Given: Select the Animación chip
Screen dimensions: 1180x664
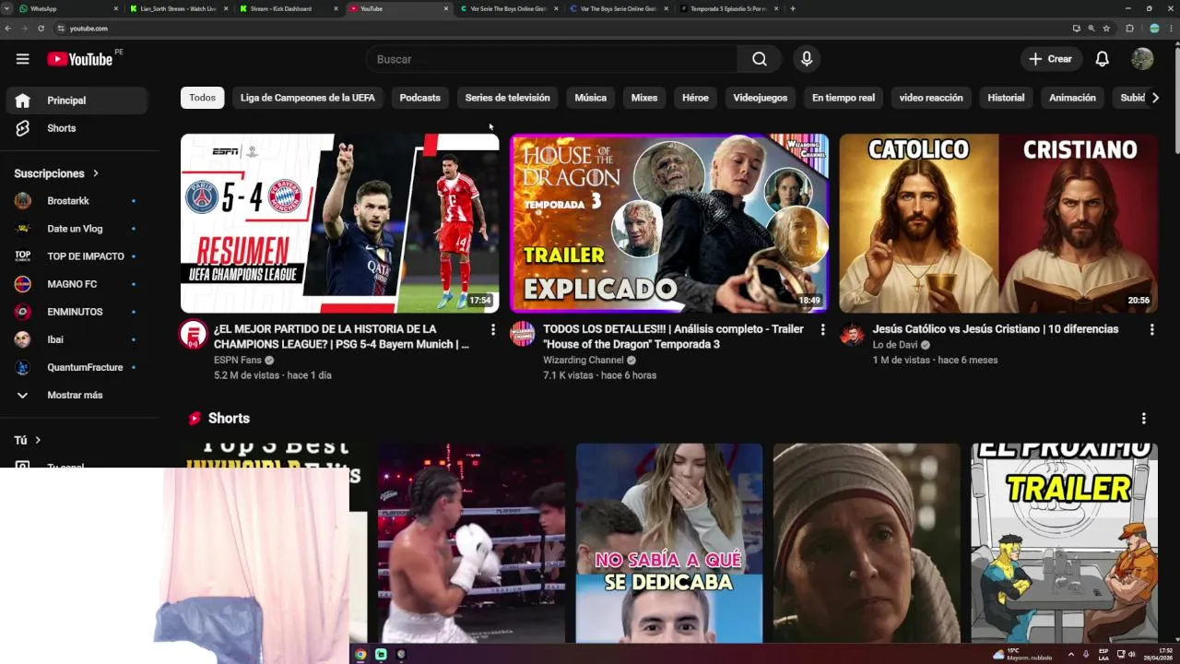Looking at the screenshot, I should pyautogui.click(x=1072, y=98).
